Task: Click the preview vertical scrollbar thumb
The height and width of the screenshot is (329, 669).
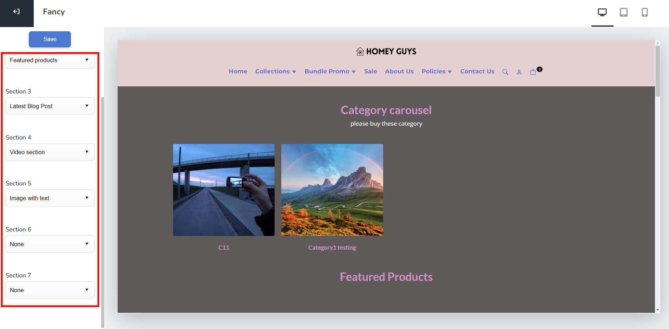Action: coord(658,71)
